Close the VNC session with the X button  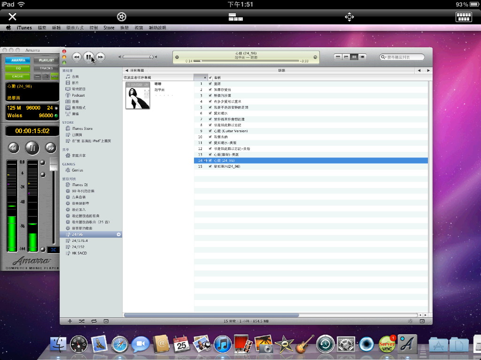pos(12,16)
